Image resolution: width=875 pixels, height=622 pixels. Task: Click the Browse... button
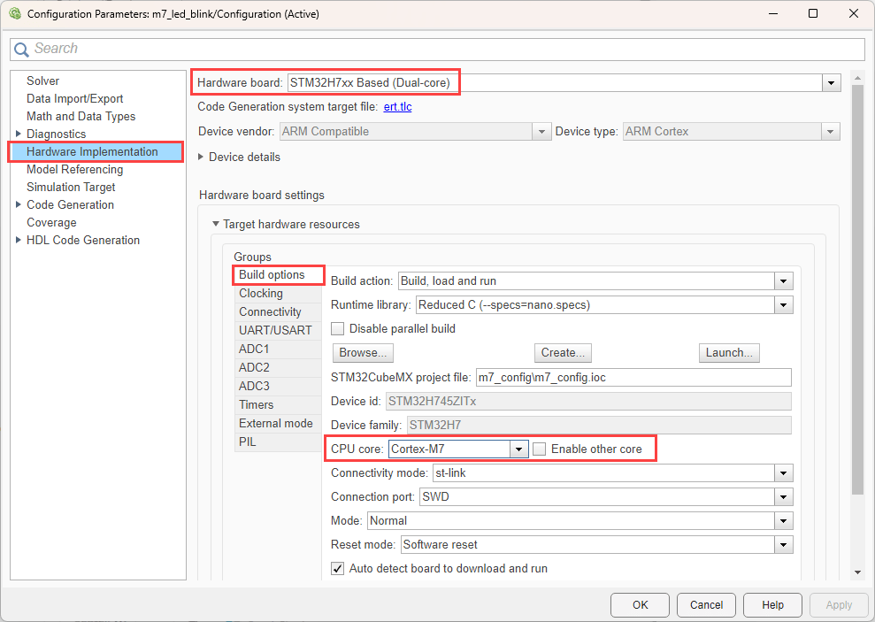click(363, 352)
